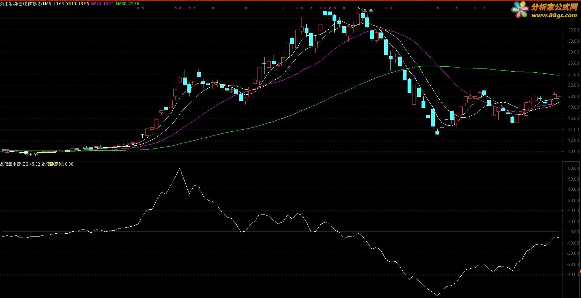Select the MA10: 18.95 indicator label

[77, 4]
